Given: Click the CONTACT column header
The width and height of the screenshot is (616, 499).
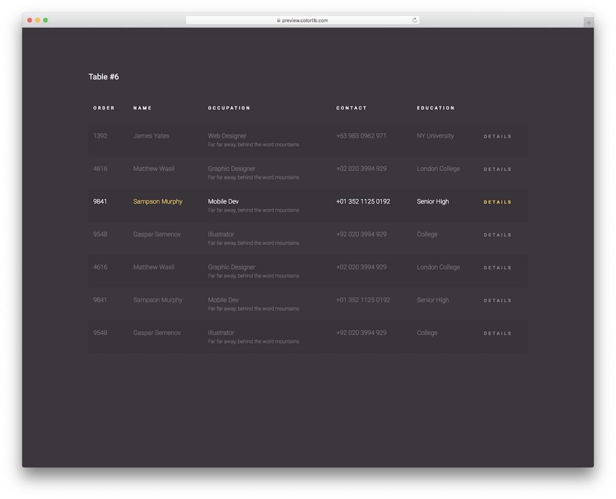Looking at the screenshot, I should coord(351,108).
